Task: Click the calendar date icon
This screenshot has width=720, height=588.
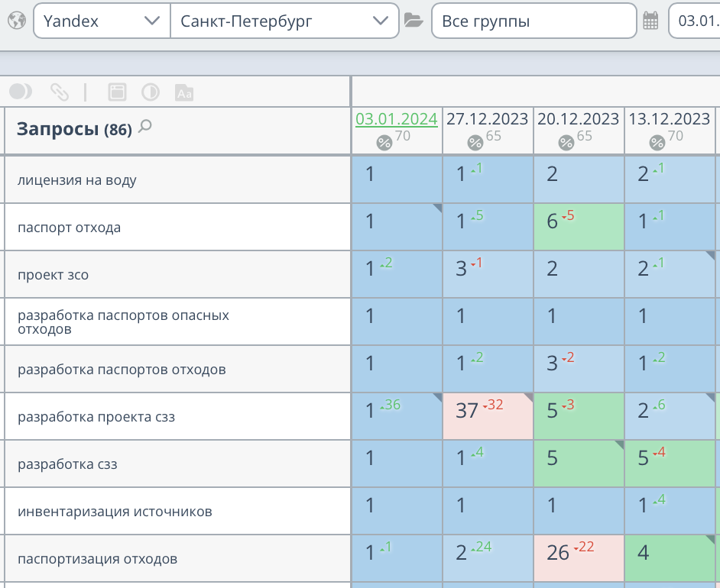Action: click(x=650, y=21)
